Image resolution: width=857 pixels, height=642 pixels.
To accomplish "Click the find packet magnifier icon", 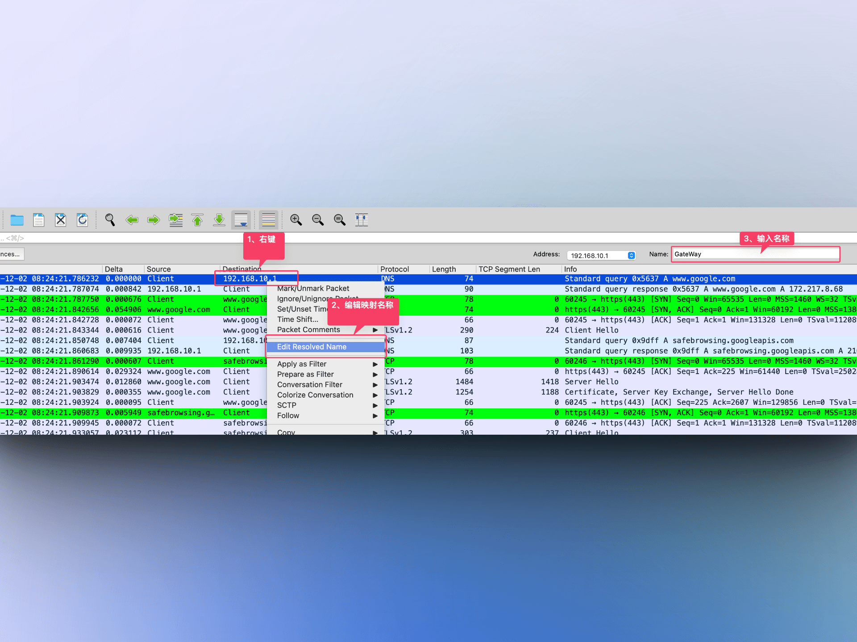I will 110,220.
